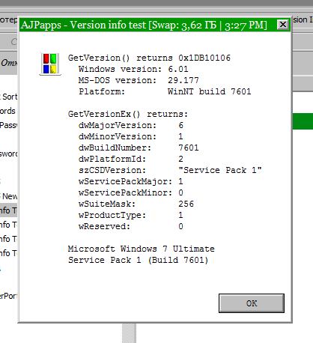Viewport: 313px width, 343px height.
Task: Click the GetVersion() returns 0x1DB10106 line
Action: click(x=149, y=58)
